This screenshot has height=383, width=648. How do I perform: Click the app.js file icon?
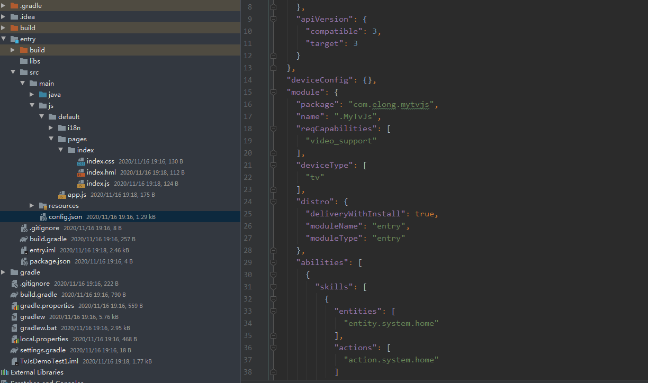tap(62, 195)
